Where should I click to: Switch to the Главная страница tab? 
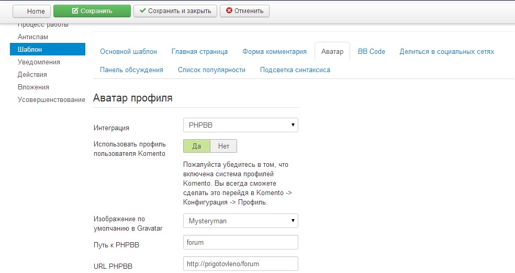(199, 52)
